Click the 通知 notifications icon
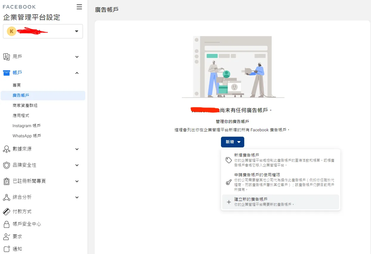Screen dimensions: 371x254 coord(6,249)
